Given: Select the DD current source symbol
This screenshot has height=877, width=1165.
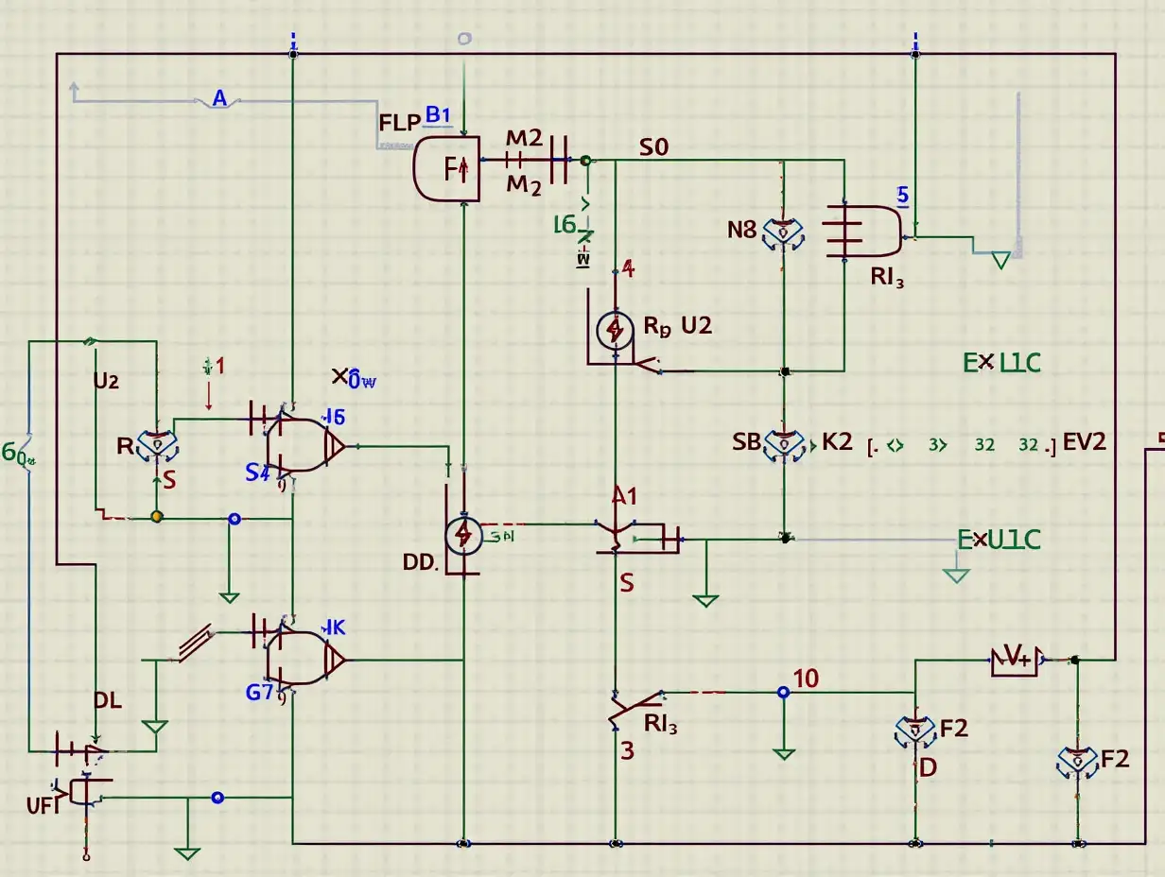Looking at the screenshot, I should 463,536.
